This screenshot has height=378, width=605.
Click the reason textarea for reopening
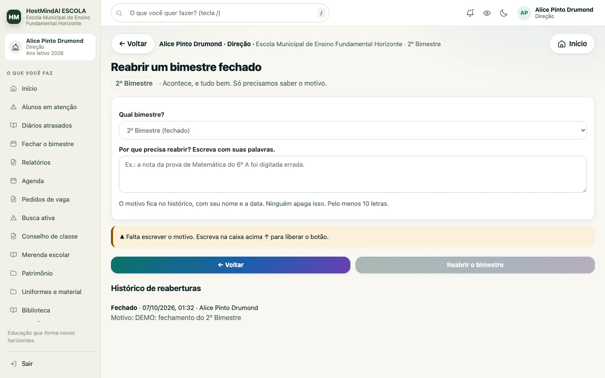tap(353, 174)
